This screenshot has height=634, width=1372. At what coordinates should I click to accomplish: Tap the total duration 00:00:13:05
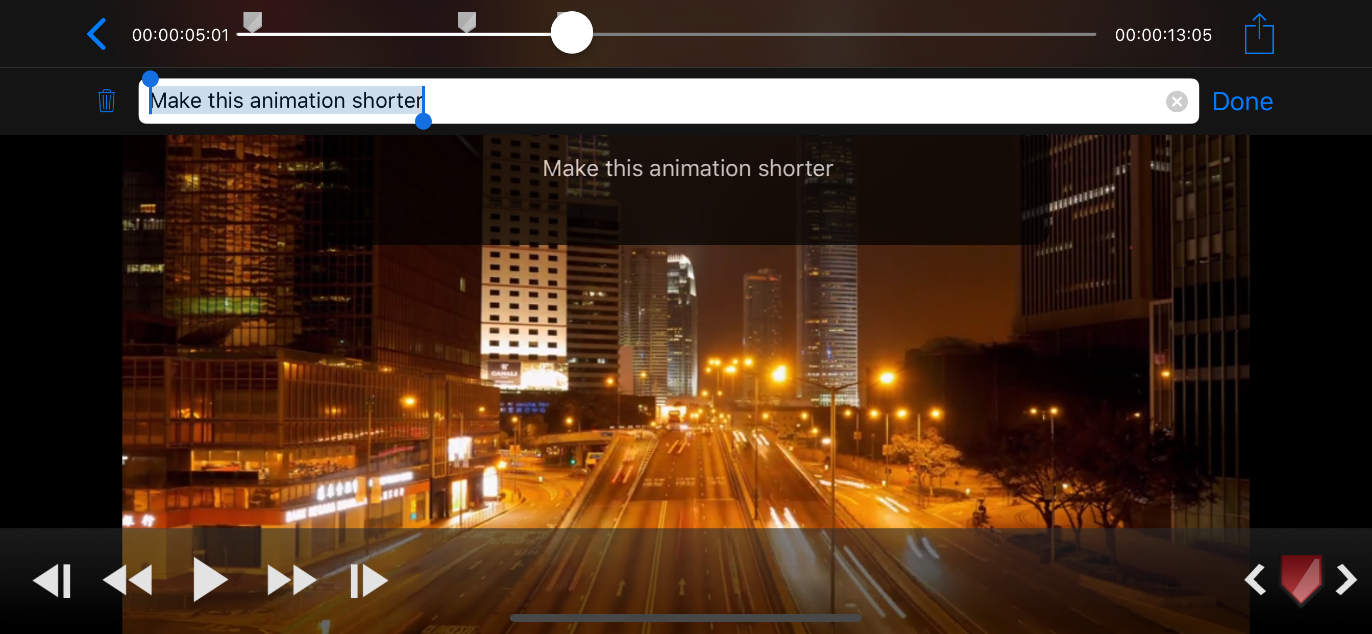click(1163, 35)
